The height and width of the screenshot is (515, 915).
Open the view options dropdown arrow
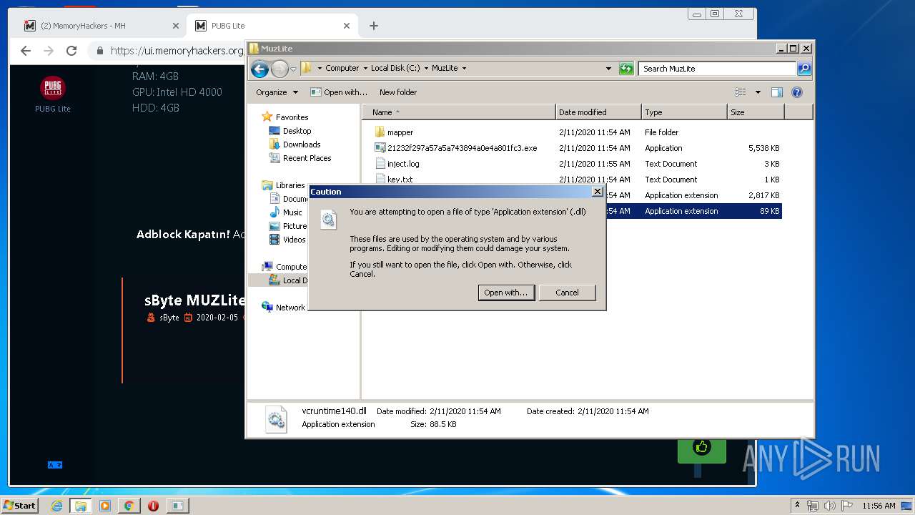[758, 92]
